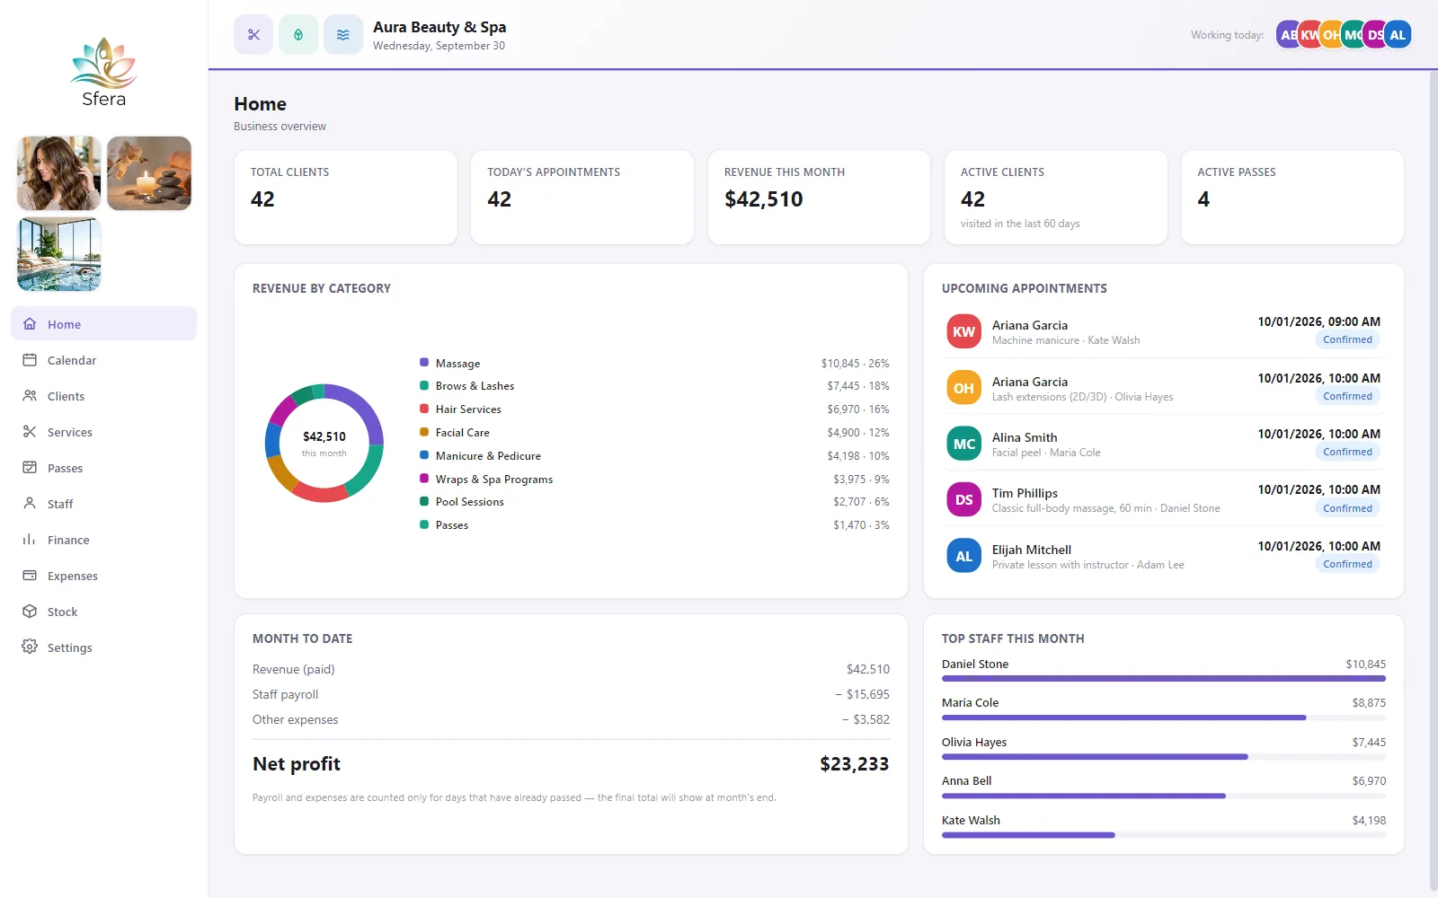Click the Sfera lotus logo

[x=103, y=72]
